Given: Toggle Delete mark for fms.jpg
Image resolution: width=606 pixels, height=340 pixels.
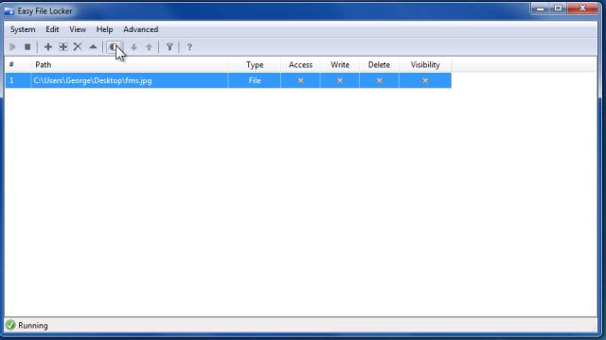Looking at the screenshot, I should [x=379, y=80].
